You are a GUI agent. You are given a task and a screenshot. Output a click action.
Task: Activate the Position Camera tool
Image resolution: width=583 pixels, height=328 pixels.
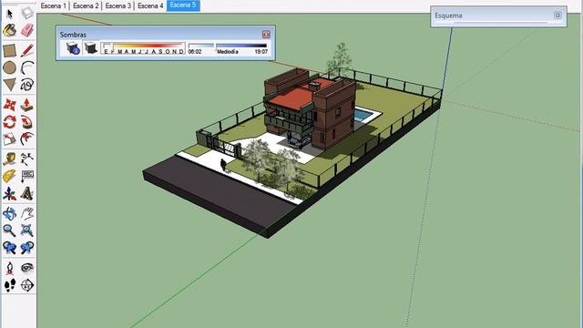point(10,268)
